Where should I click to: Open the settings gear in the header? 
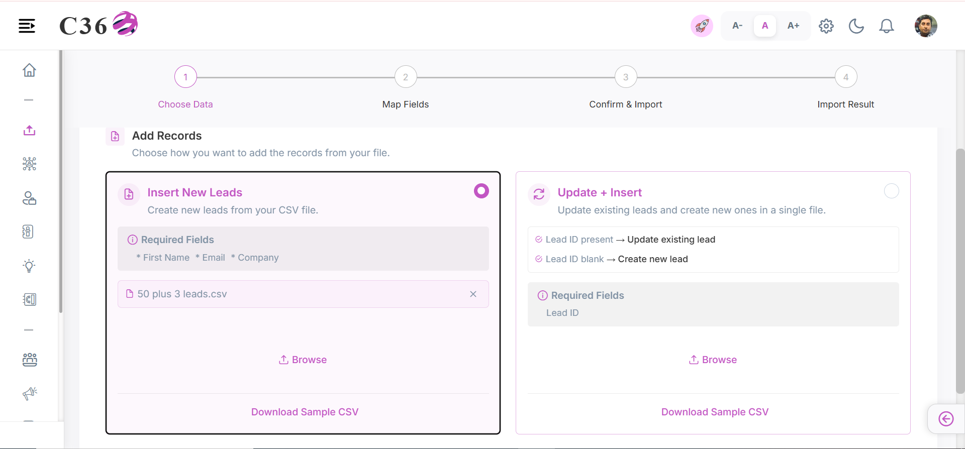[x=826, y=26]
